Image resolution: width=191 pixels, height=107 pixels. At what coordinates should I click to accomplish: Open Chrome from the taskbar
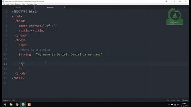click(x=17, y=105)
